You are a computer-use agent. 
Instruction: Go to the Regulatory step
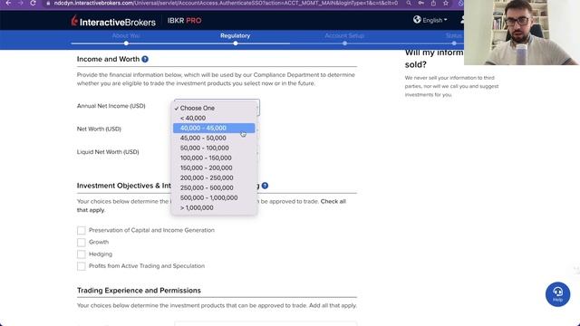coord(236,36)
